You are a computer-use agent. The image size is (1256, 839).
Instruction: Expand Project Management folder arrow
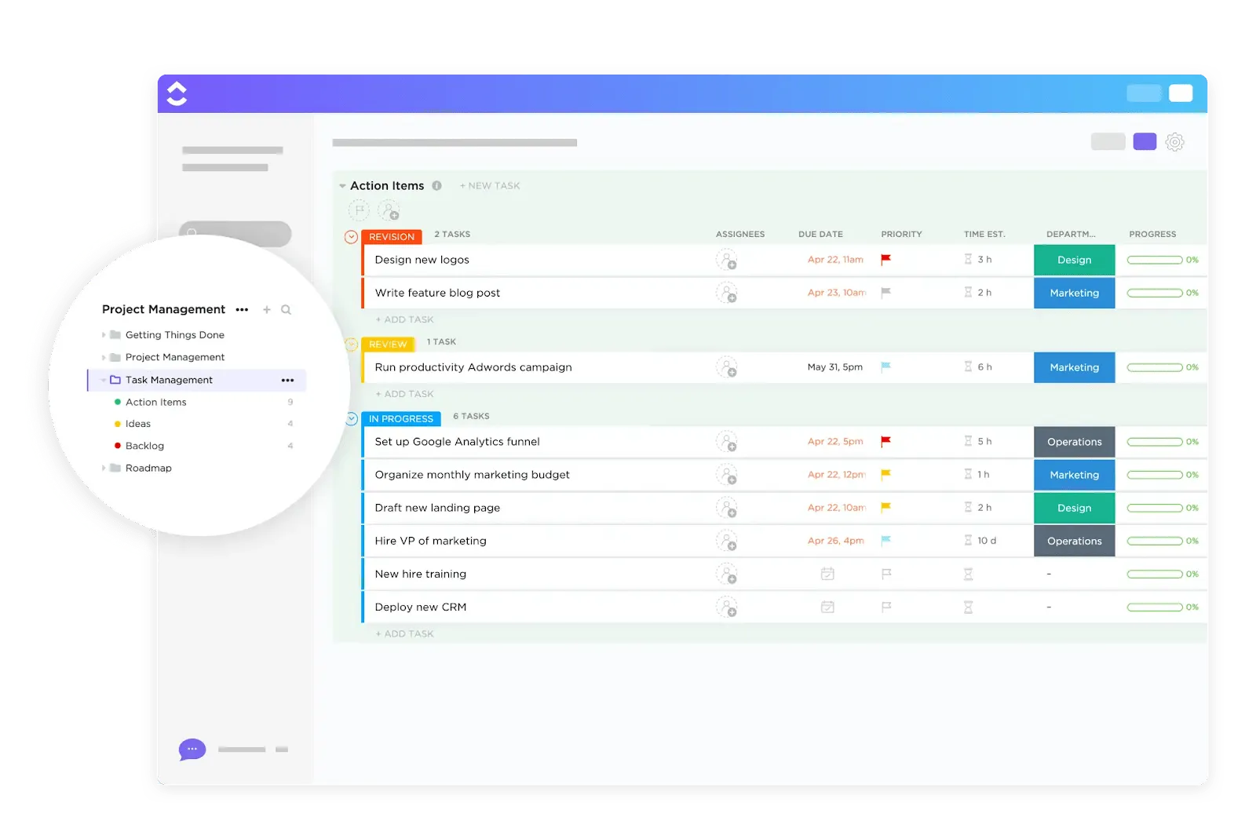tap(104, 357)
